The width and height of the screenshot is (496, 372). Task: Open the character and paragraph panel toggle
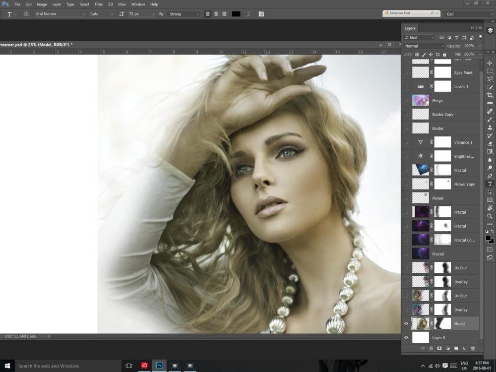261,14
